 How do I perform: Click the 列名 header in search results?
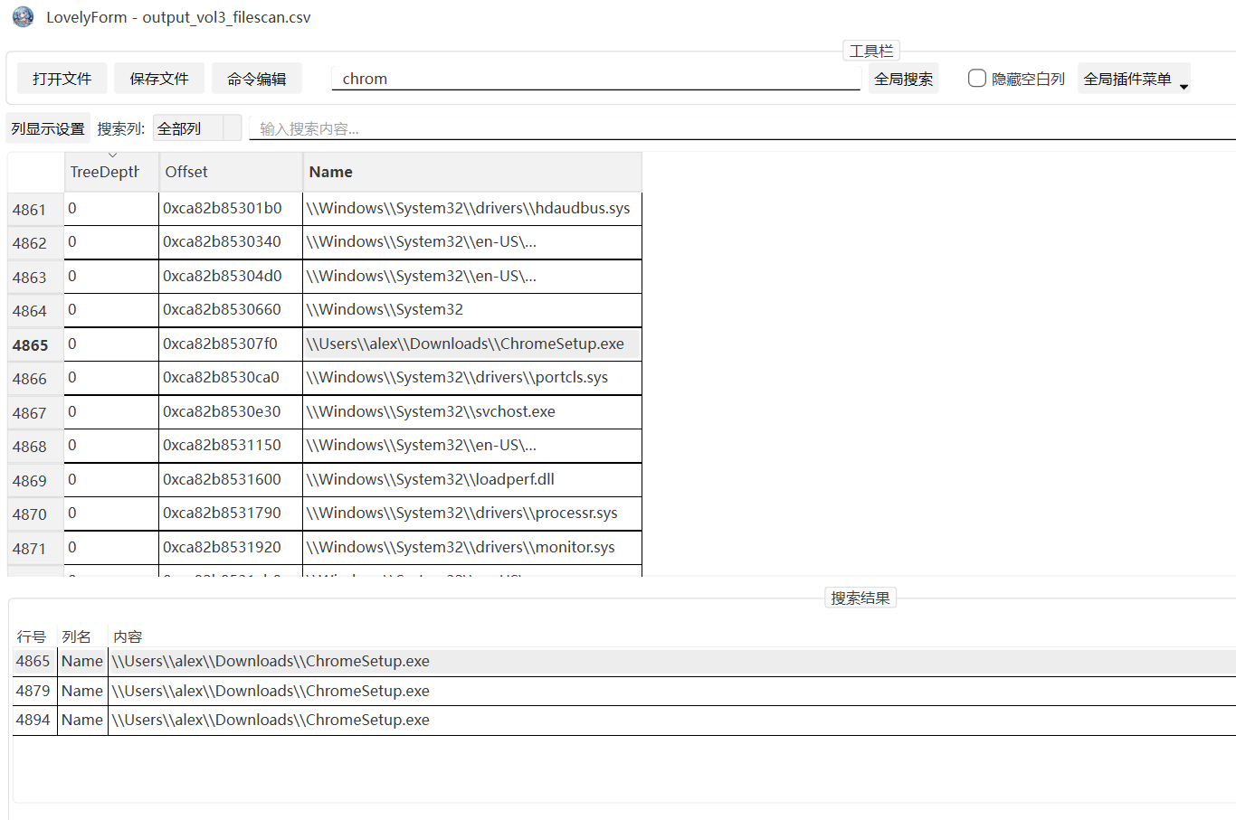point(77,636)
